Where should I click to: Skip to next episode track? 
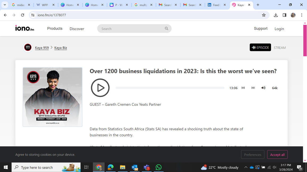tap(253, 88)
